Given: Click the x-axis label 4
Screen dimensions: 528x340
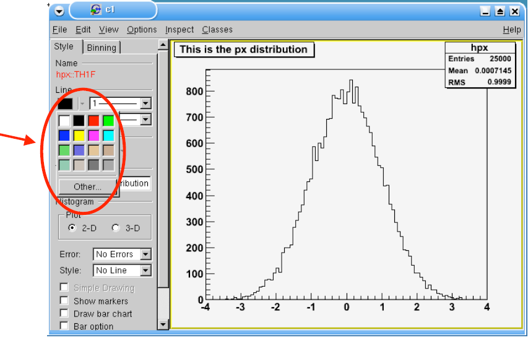Looking at the screenshot, I should (487, 307).
